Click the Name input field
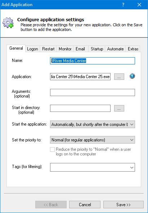This screenshot has width=148, height=213. [x=93, y=61]
